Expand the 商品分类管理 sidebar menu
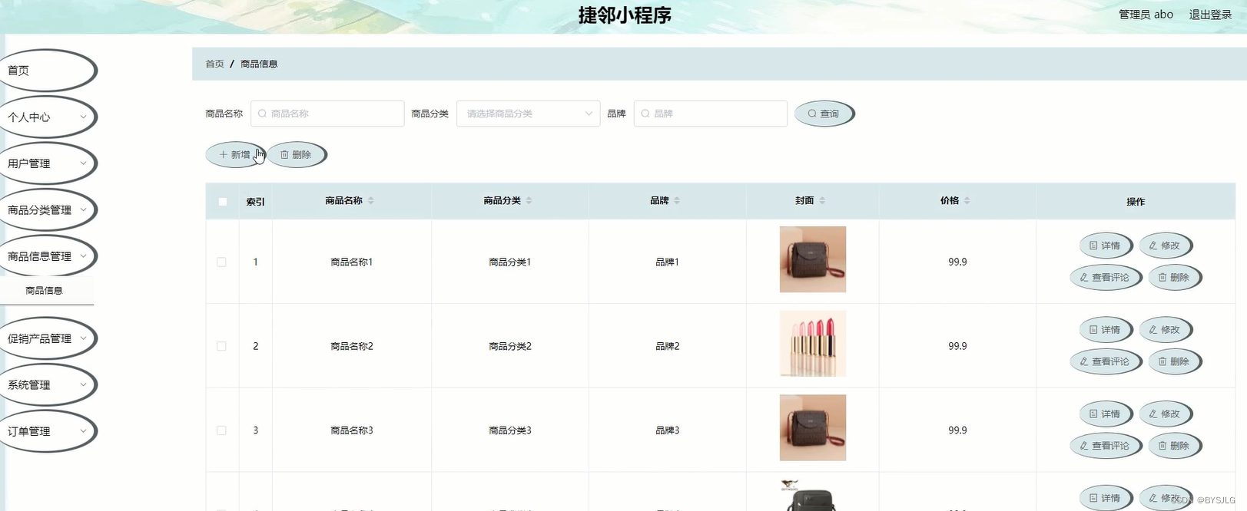 (48, 210)
